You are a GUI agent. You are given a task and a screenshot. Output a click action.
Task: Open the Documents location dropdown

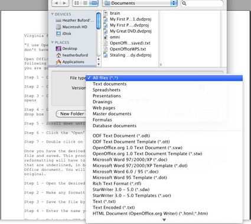tap(140, 3)
